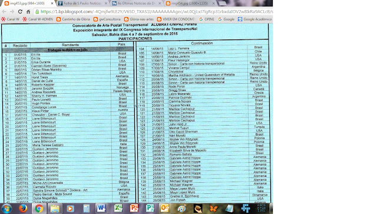Open the Google bookmark
The height and width of the screenshot is (214, 377).
point(226,19)
